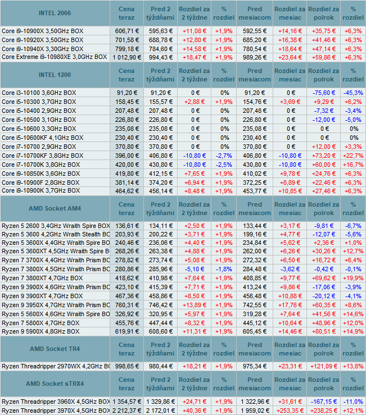Click Core i7-10700K 3,8GHz BOX name
The image size is (366, 415).
pos(41,165)
